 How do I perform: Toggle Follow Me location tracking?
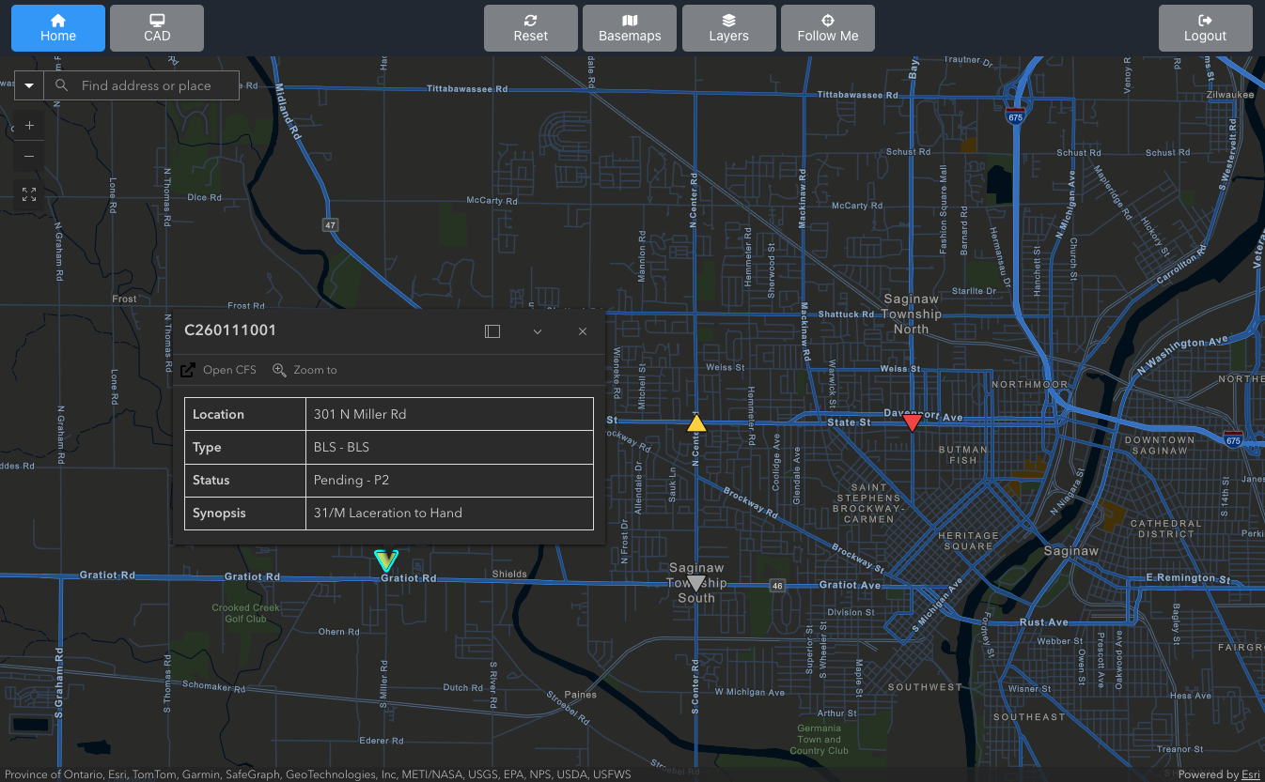[827, 28]
